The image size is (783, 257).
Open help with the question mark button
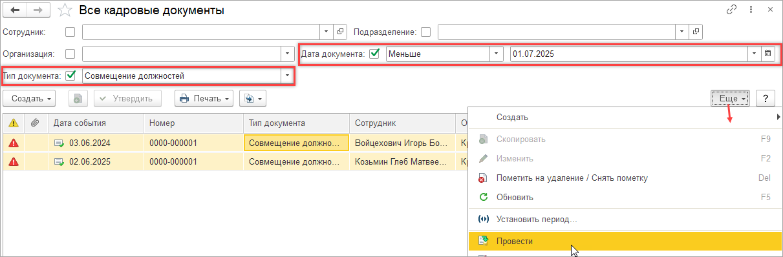(x=765, y=98)
